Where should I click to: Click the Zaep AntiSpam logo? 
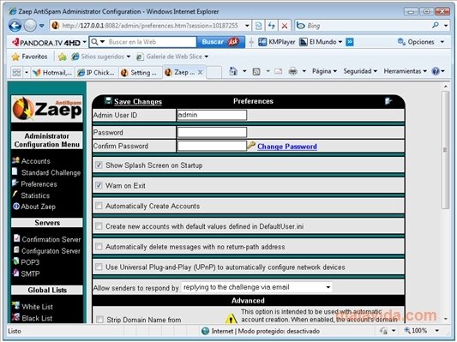pos(47,109)
